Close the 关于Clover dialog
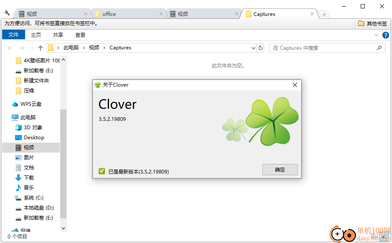This screenshot has height=243, width=392. [x=295, y=85]
